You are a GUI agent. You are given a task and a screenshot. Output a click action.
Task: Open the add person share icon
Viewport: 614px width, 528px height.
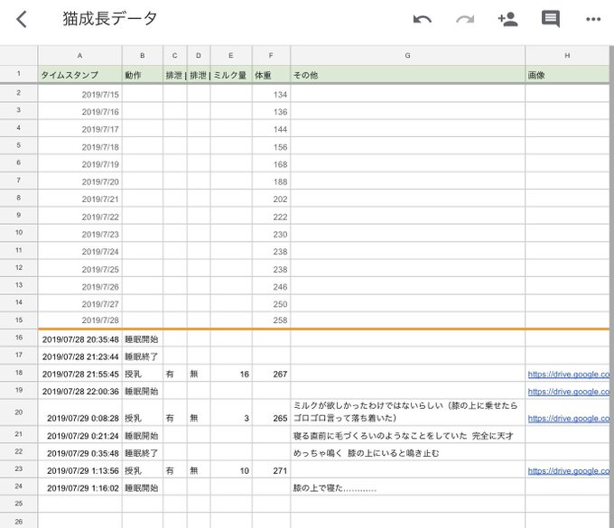coord(507,19)
